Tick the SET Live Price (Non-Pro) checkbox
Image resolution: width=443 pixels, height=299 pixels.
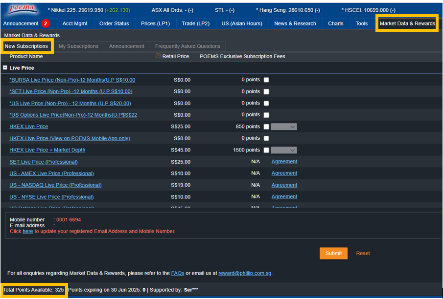coord(266,91)
